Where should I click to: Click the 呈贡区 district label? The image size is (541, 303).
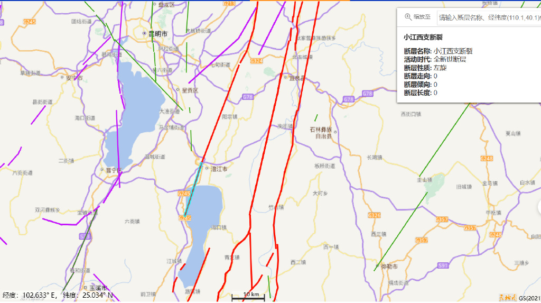190,90
